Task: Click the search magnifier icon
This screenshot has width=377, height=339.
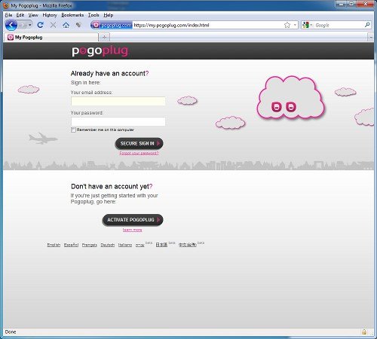Action: (367, 25)
